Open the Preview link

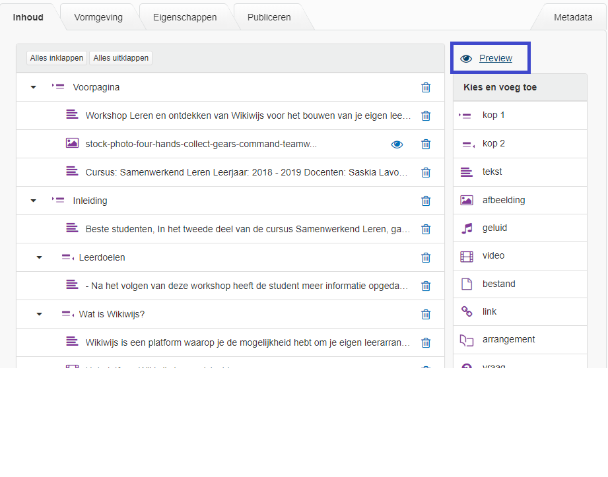tap(495, 58)
